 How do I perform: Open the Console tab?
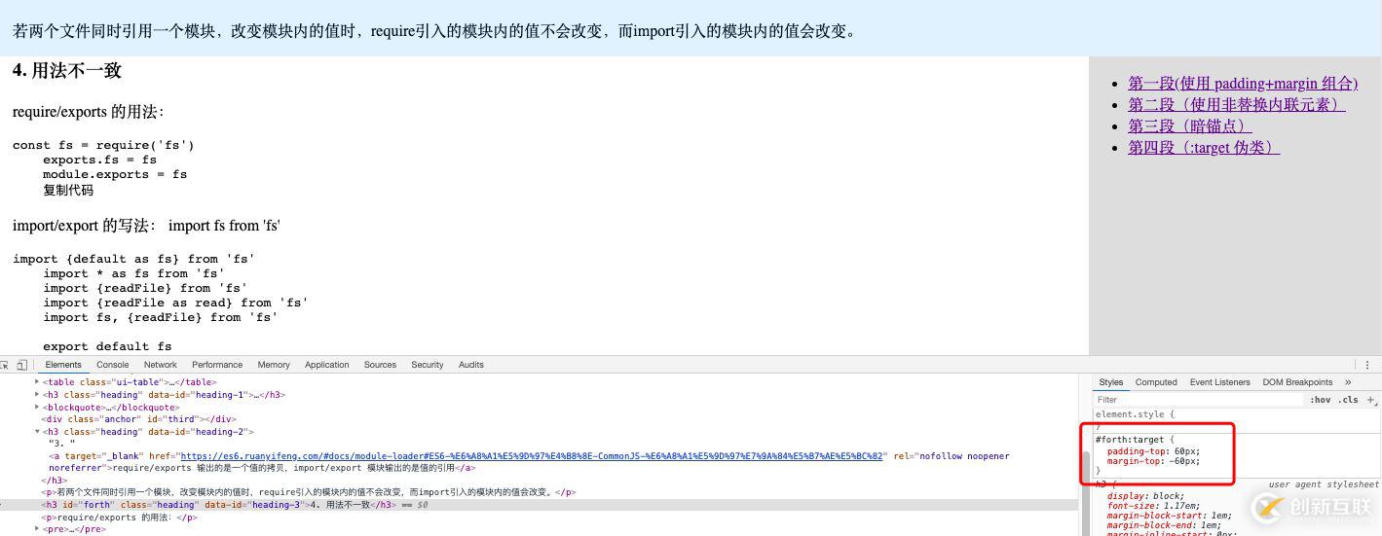click(113, 365)
